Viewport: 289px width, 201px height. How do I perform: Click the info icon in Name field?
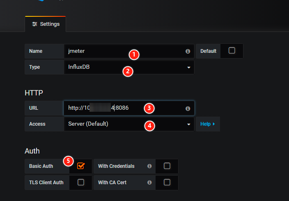[x=188, y=52]
